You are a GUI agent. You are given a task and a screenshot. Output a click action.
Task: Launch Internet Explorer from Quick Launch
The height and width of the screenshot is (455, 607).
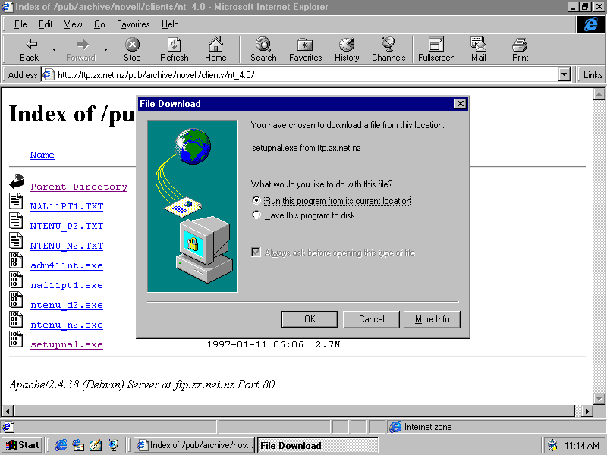click(61, 445)
